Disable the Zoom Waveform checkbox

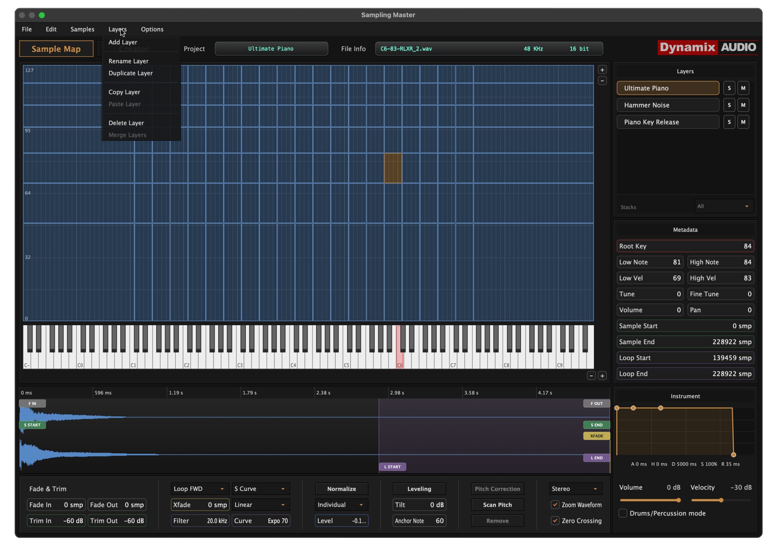(x=555, y=505)
